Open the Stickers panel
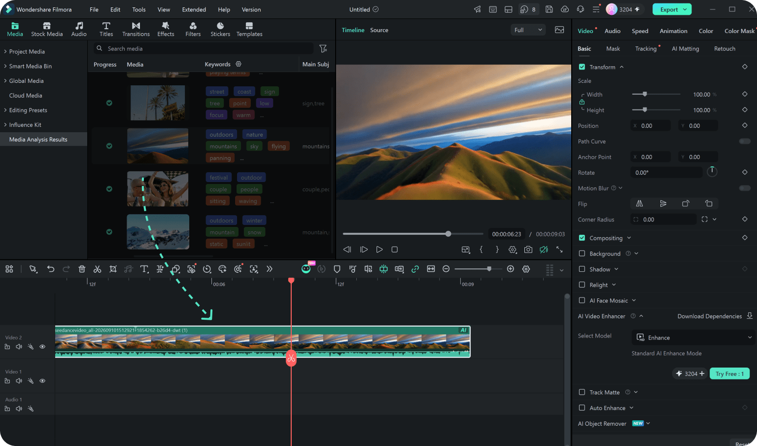757x446 pixels. pyautogui.click(x=220, y=30)
